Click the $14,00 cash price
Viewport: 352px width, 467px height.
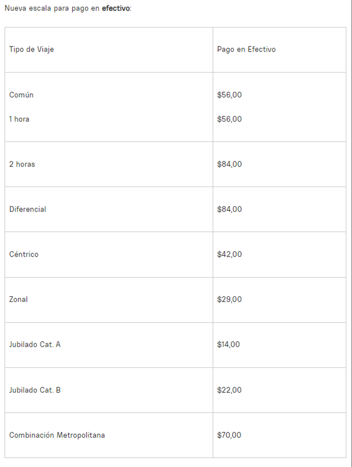click(x=229, y=345)
